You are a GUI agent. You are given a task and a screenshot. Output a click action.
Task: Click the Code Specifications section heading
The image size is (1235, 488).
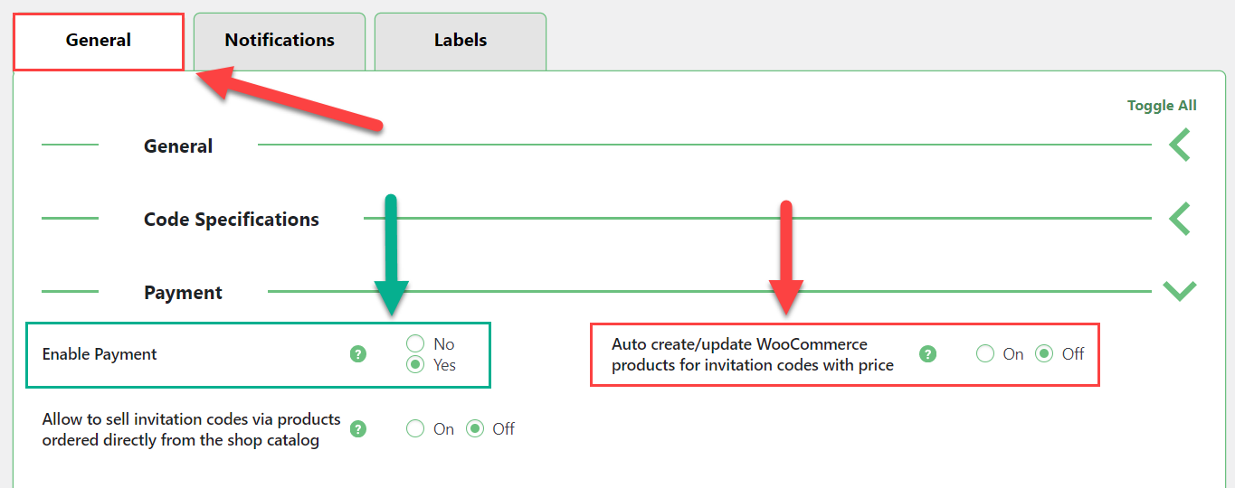pos(232,220)
